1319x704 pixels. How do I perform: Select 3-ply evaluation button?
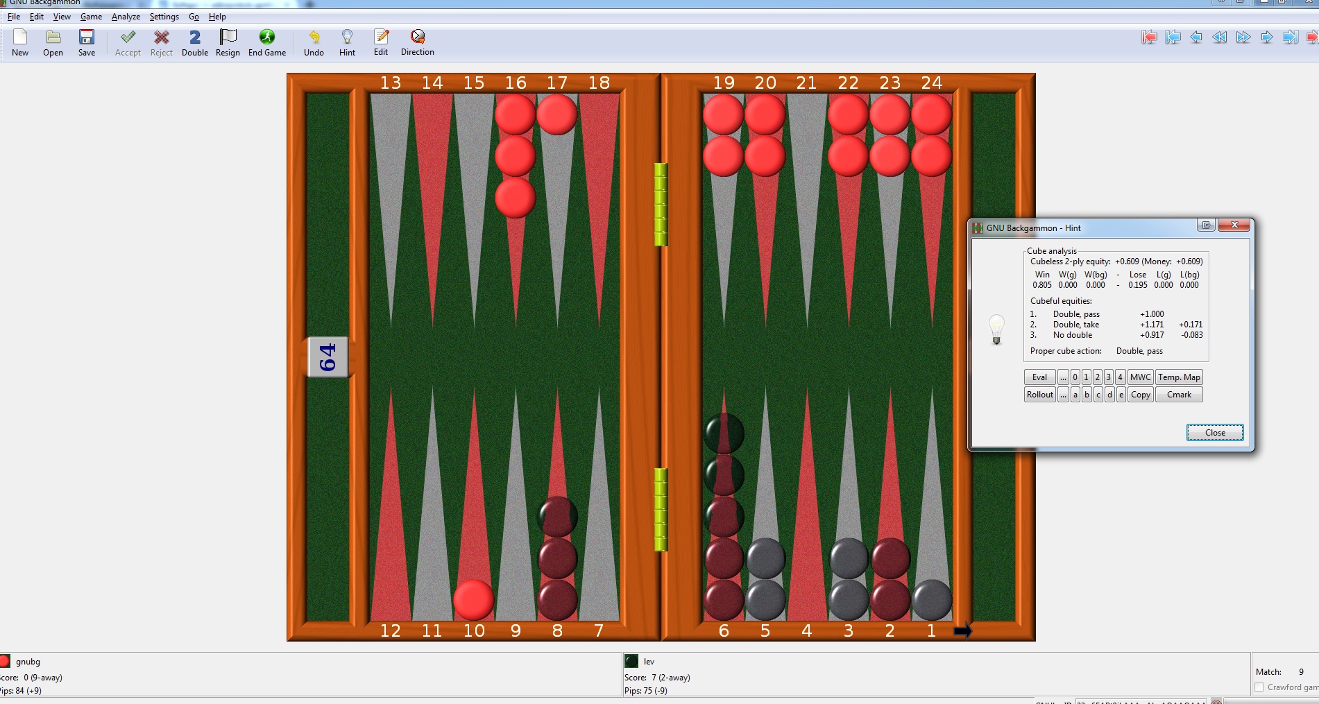click(1109, 377)
